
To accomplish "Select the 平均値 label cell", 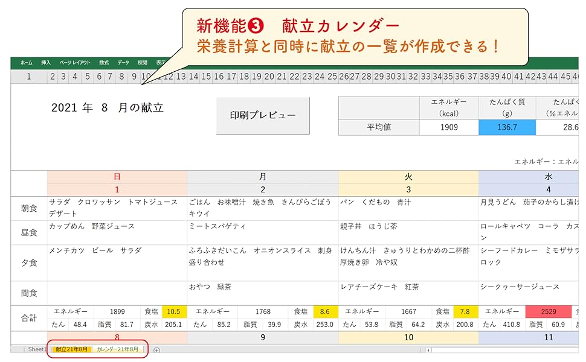I will [x=379, y=127].
